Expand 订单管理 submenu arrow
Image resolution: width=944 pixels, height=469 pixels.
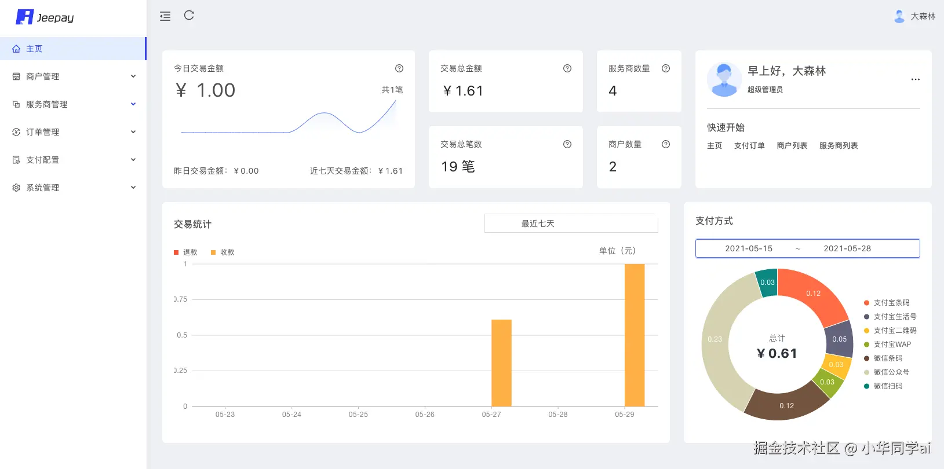pyautogui.click(x=133, y=132)
